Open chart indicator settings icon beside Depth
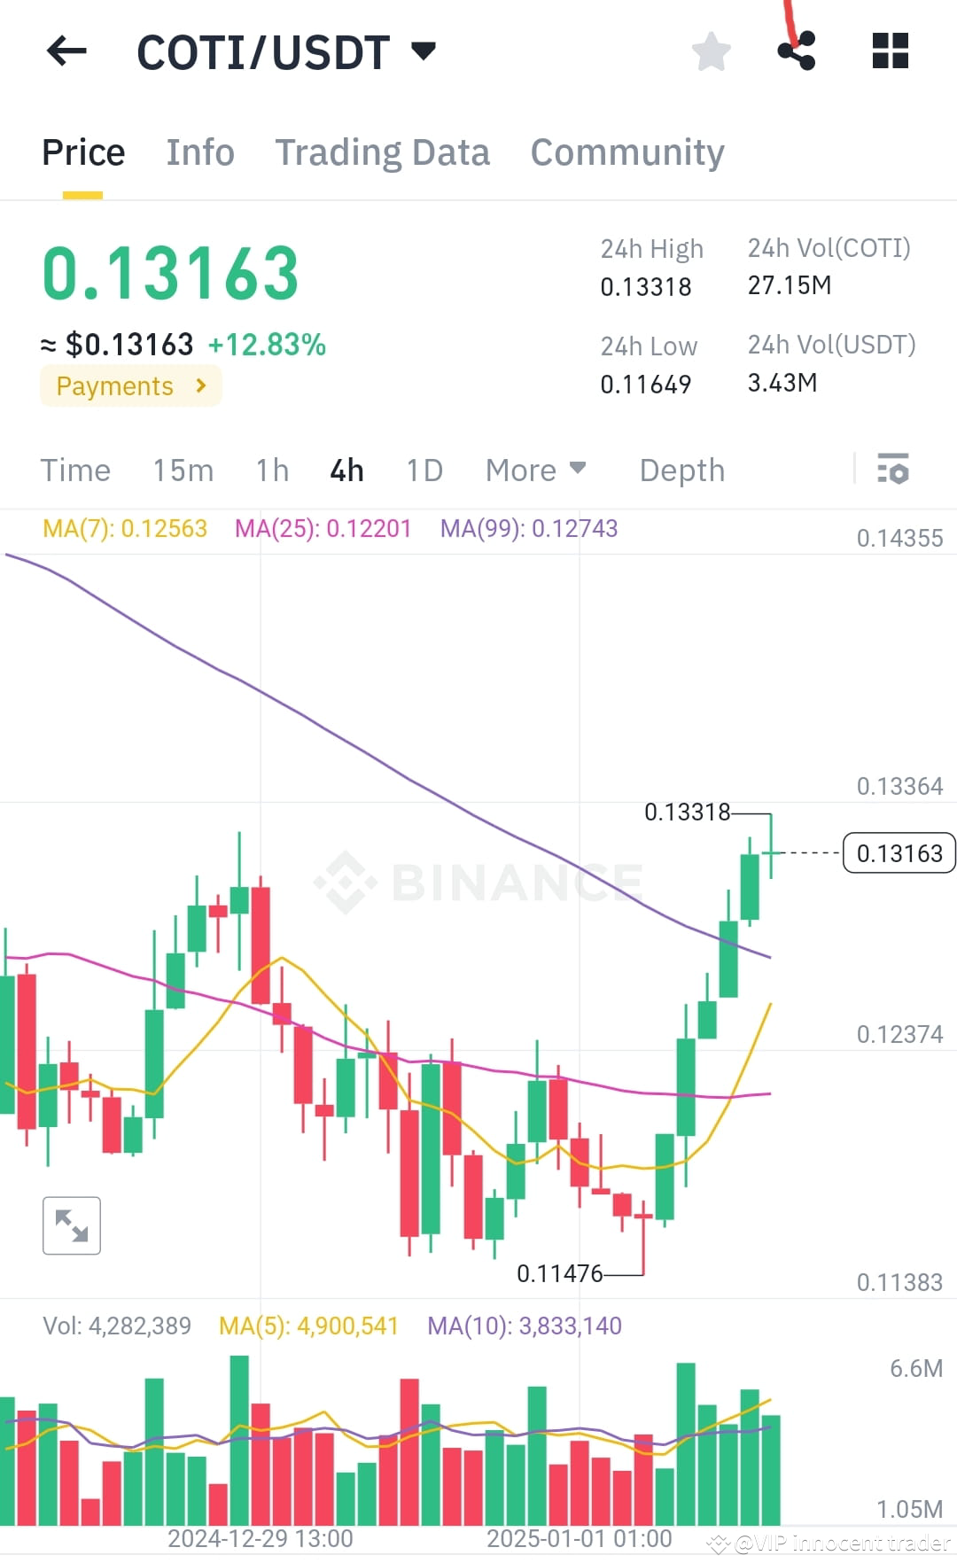This screenshot has height=1563, width=957. point(893,470)
